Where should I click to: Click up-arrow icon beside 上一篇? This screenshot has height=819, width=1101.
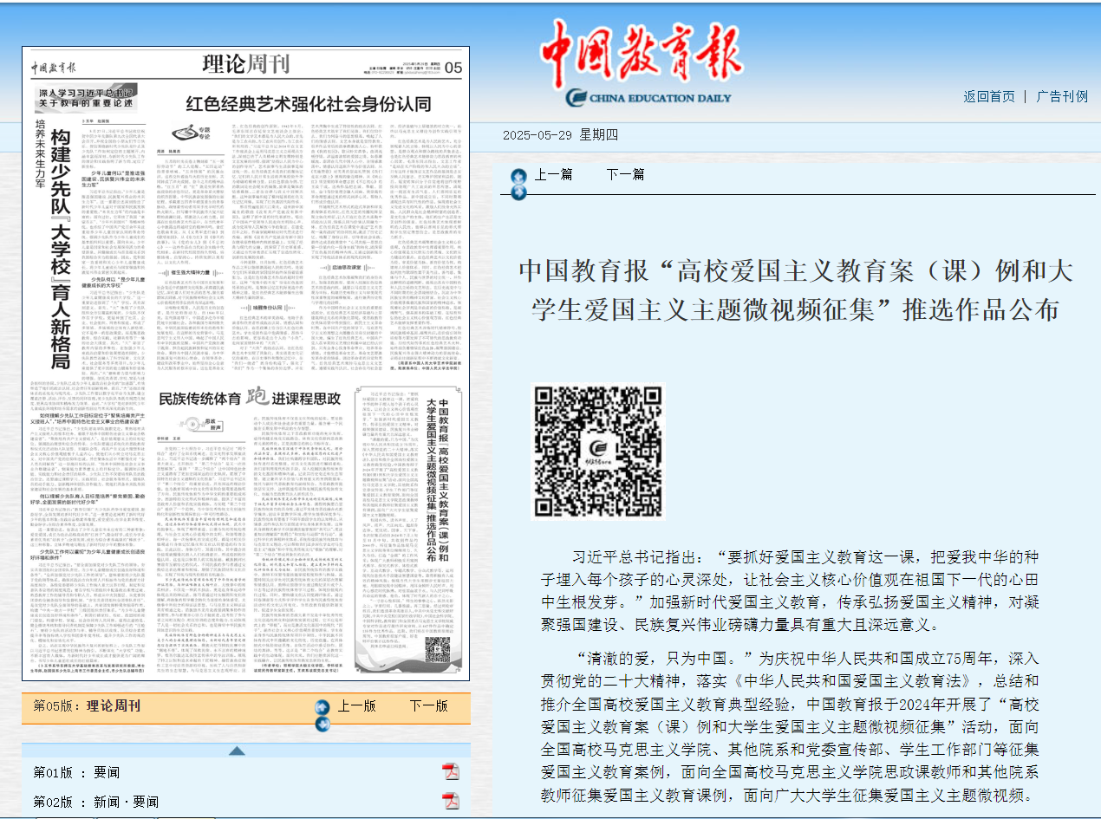[x=518, y=175]
